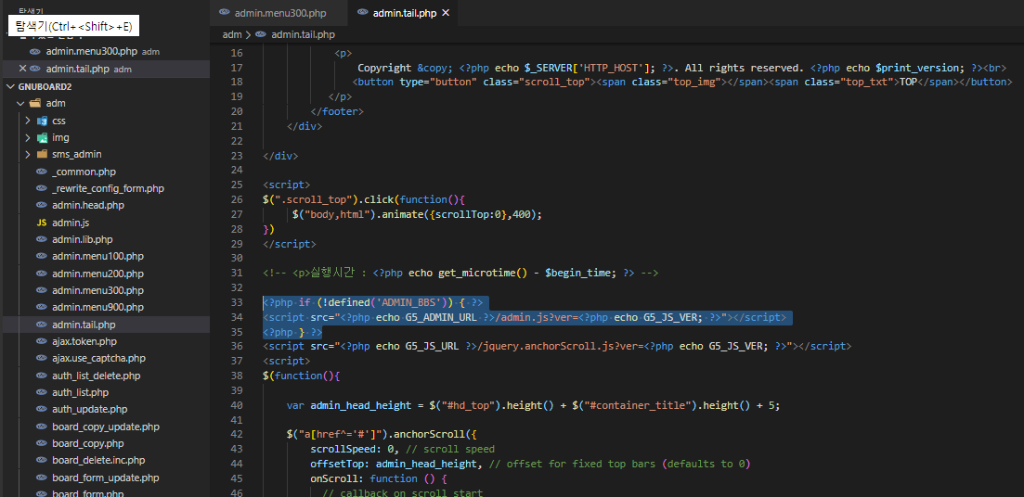
Task: Click the X beside admin.tail.php in open editors
Action: pyautogui.click(x=22, y=69)
